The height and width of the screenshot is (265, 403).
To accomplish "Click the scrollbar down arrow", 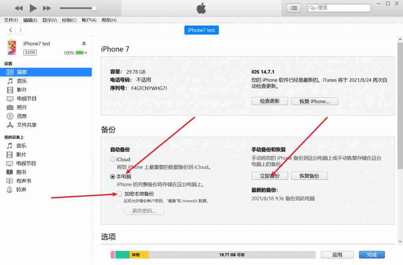I will pyautogui.click(x=400, y=241).
